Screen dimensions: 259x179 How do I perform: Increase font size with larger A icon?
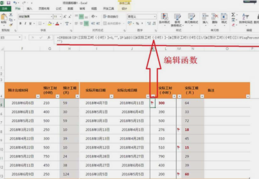[x=65, y=17]
